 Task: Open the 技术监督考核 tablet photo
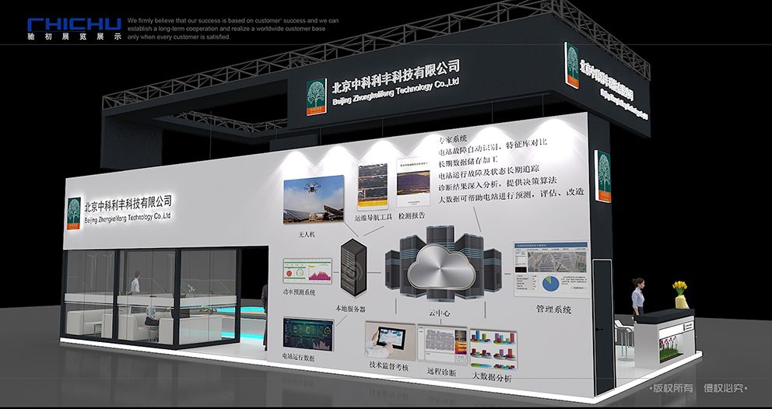390,340
